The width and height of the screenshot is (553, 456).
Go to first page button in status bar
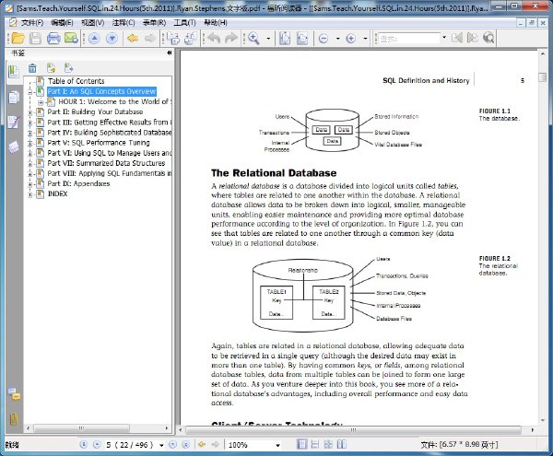(x=84, y=444)
